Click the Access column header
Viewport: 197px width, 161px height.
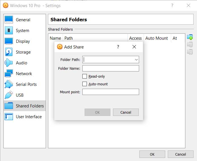[136, 38]
